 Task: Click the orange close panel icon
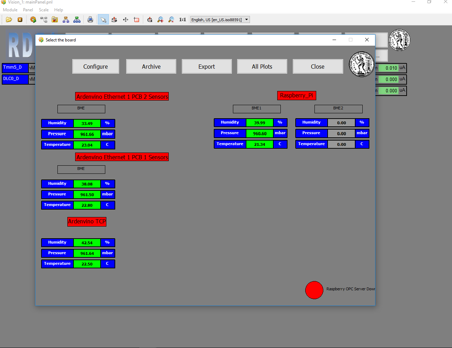pyautogui.click(x=20, y=20)
